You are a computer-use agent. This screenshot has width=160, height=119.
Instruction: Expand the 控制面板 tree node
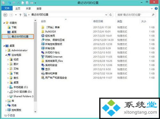[6, 110]
